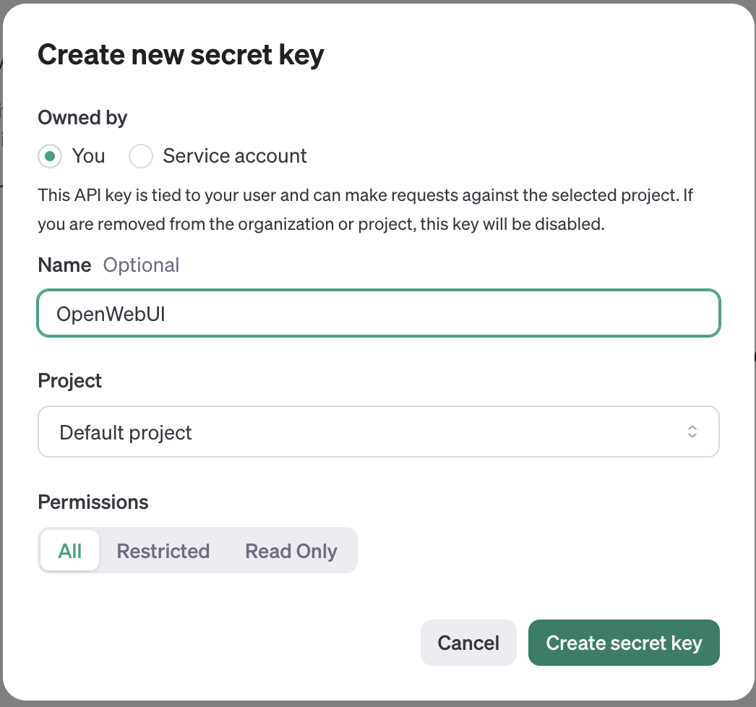
Task: Click the API key description paragraph
Action: (366, 210)
